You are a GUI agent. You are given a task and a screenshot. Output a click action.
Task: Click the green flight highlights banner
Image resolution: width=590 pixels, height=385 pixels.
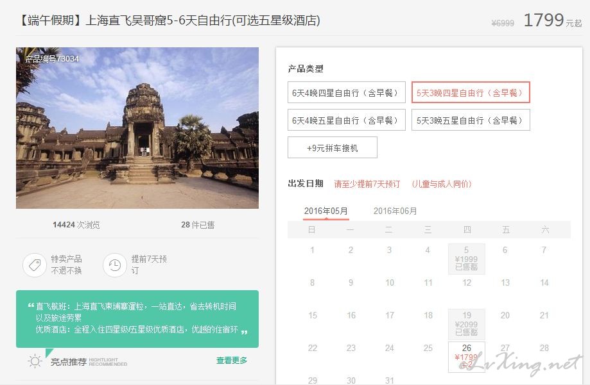tap(137, 318)
